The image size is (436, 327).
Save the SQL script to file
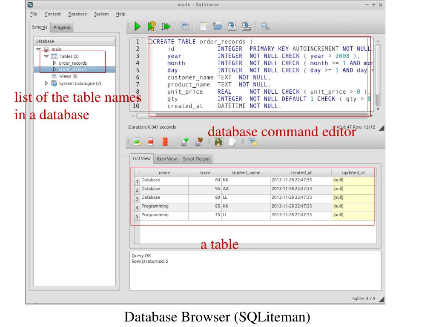(232, 26)
